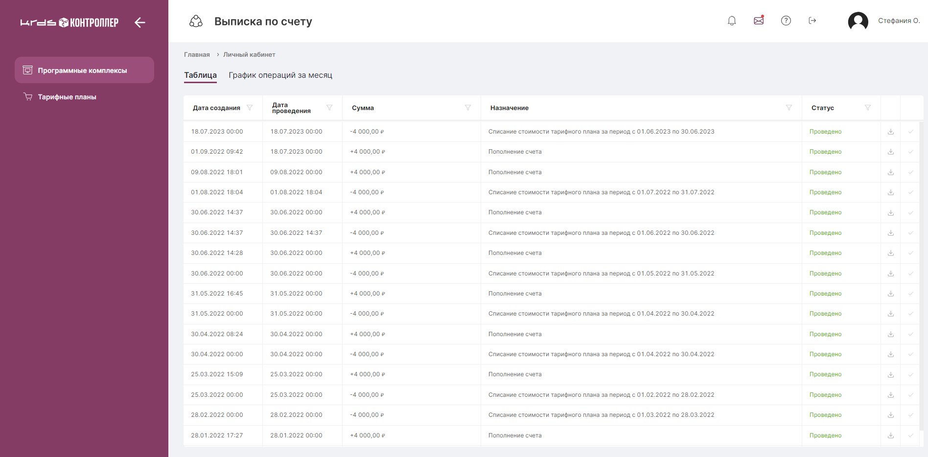The image size is (928, 457).
Task: Open filter for Статус column
Action: [868, 108]
